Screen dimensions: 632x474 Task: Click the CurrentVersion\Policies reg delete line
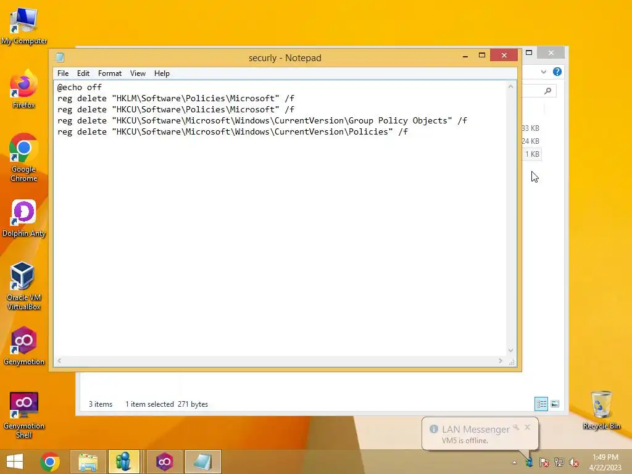coord(233,132)
